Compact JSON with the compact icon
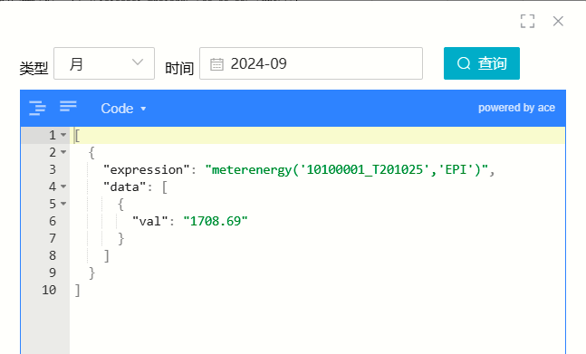The height and width of the screenshot is (354, 586). pyautogui.click(x=68, y=106)
